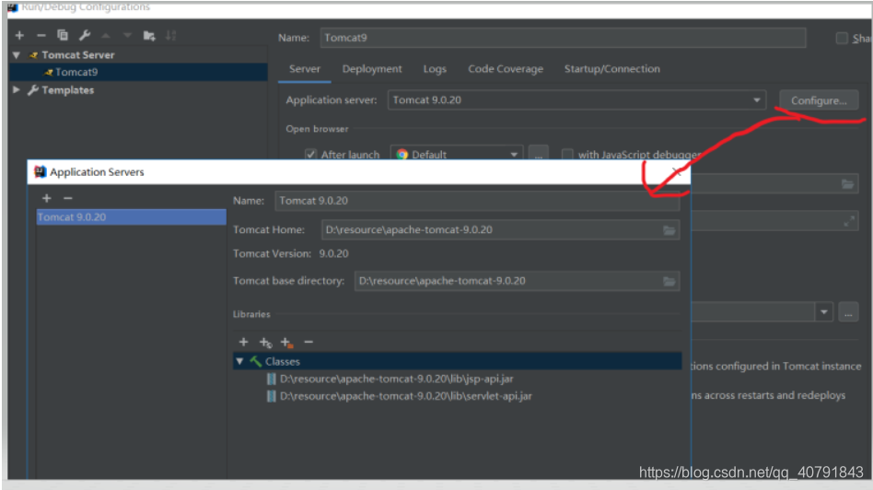Screen dimensions: 873x490
Task: Click Tomcat Server label in tree
Action: coord(78,55)
